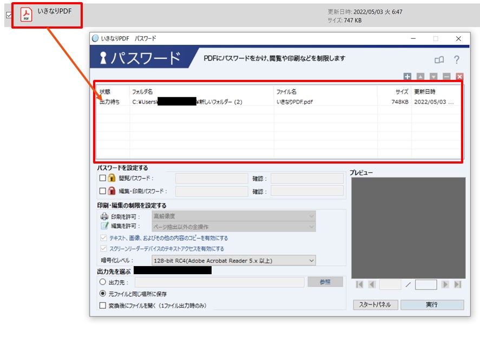Click the move file down arrow icon
The height and width of the screenshot is (339, 480).
[433, 76]
